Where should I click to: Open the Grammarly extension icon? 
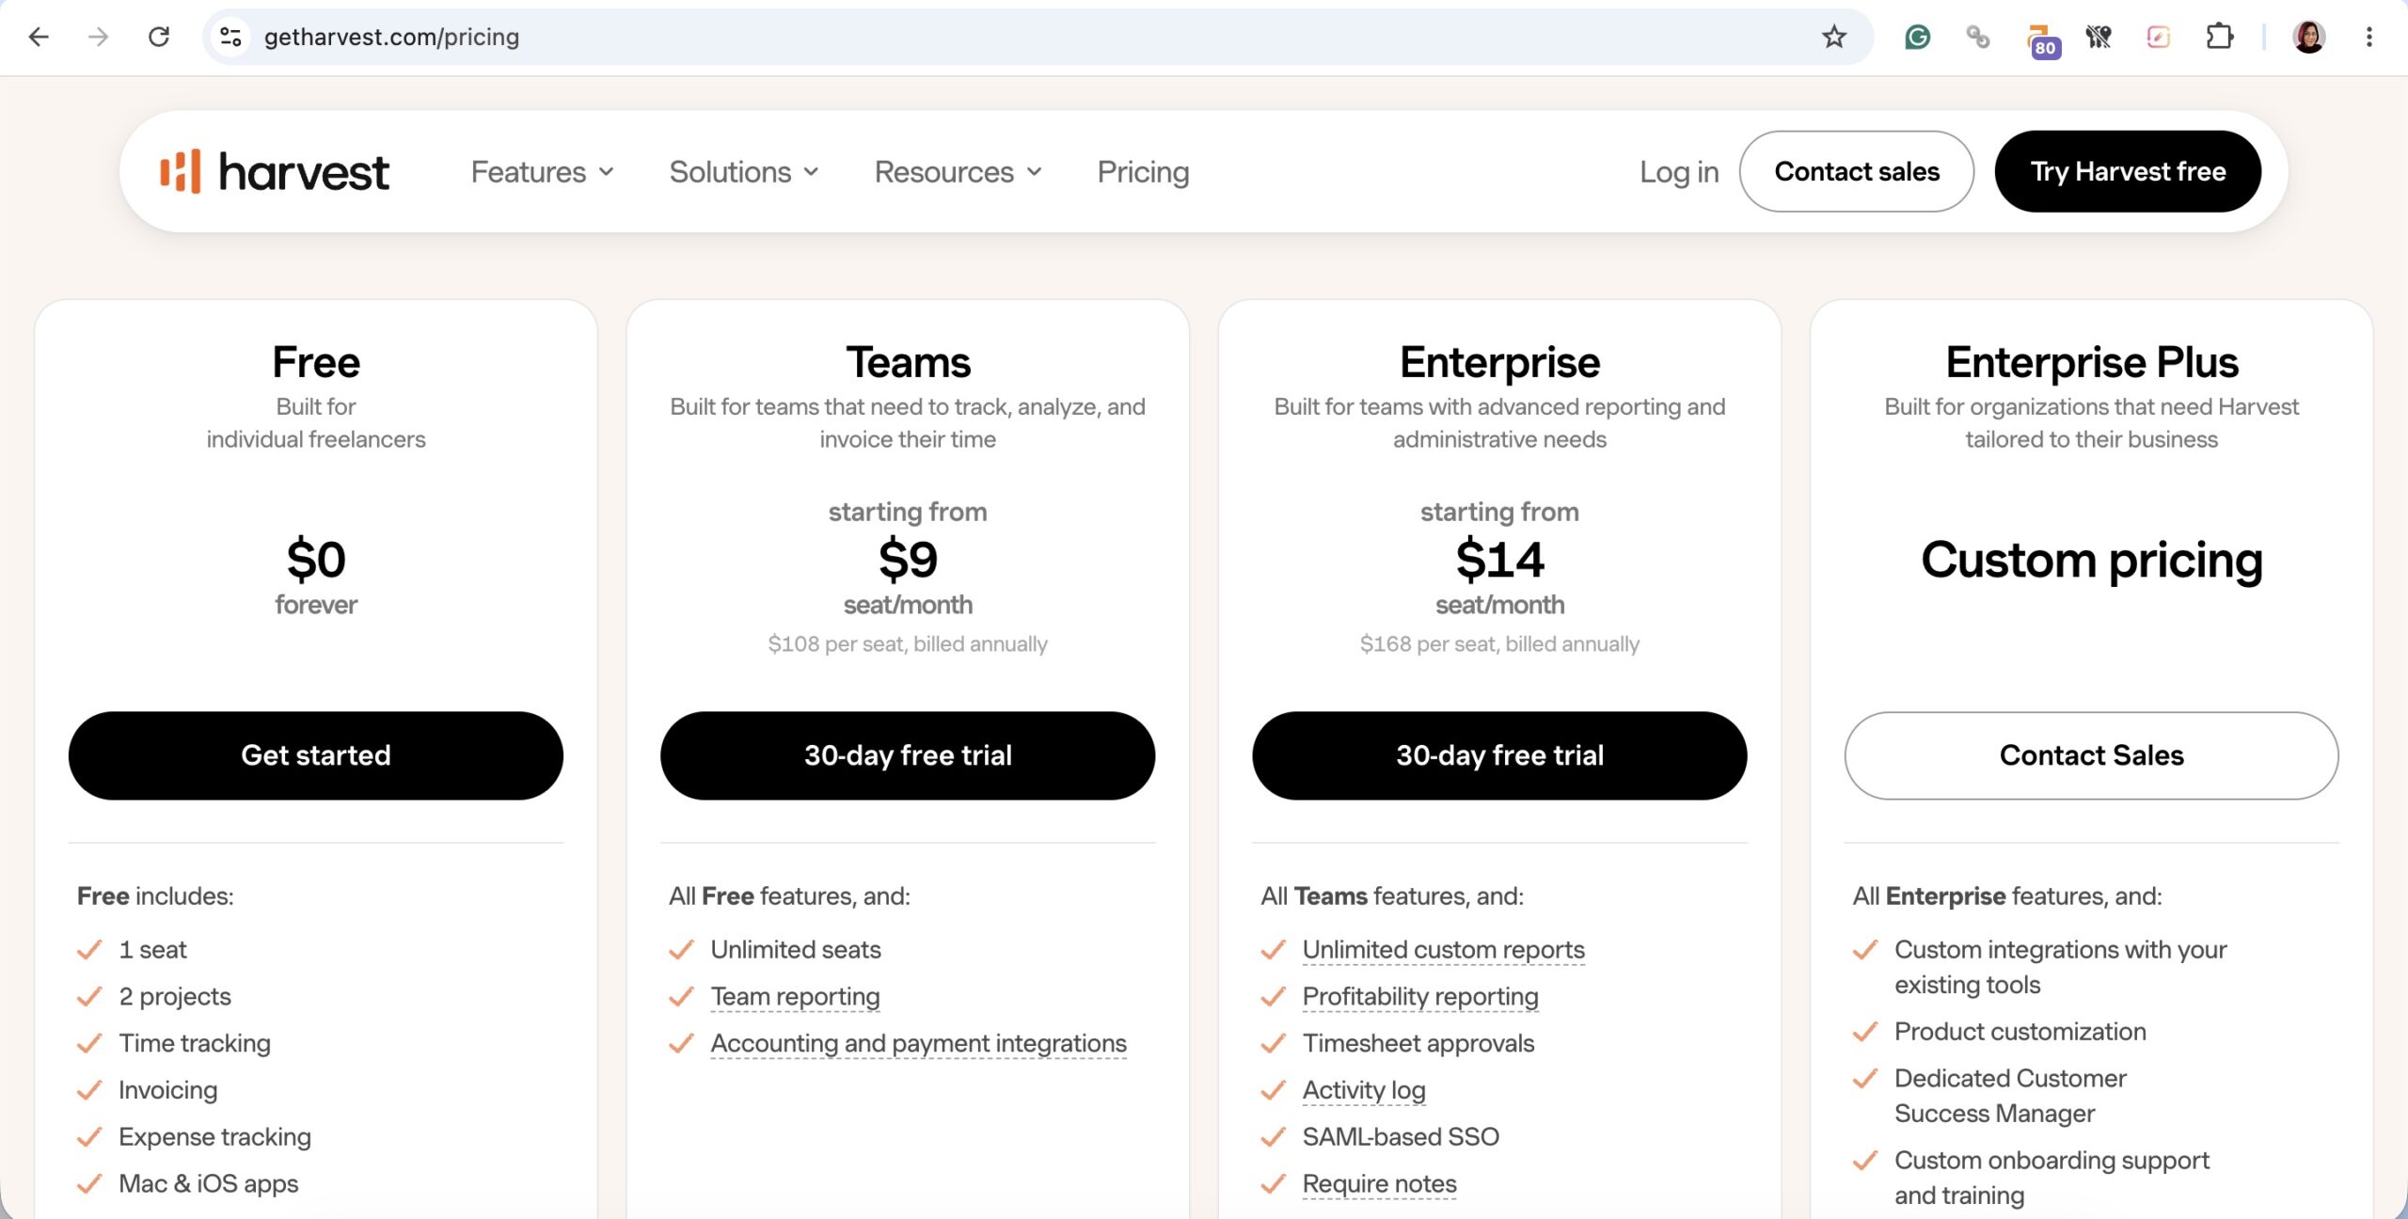coord(1917,37)
